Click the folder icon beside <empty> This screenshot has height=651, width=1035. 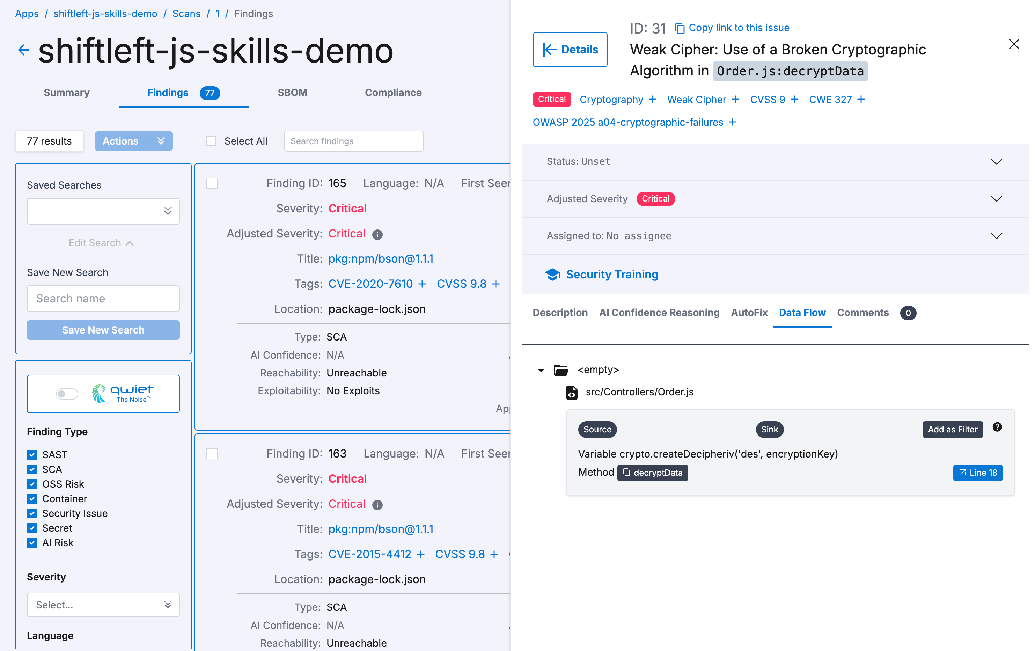coord(561,370)
